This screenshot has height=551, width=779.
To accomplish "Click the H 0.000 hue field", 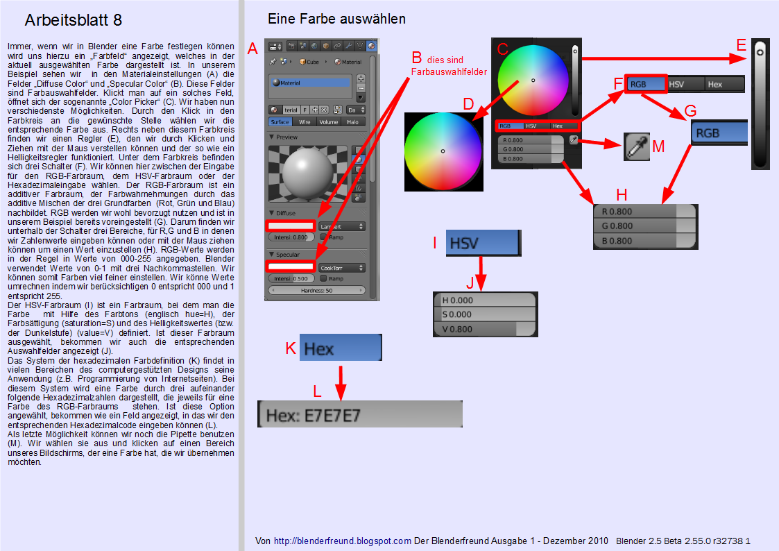I will pos(486,300).
